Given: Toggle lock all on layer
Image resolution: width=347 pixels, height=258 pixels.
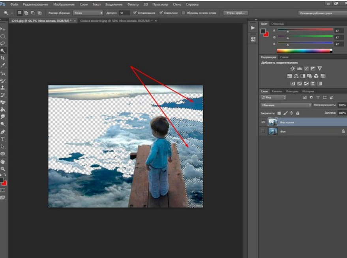Looking at the screenshot, I should [x=298, y=113].
